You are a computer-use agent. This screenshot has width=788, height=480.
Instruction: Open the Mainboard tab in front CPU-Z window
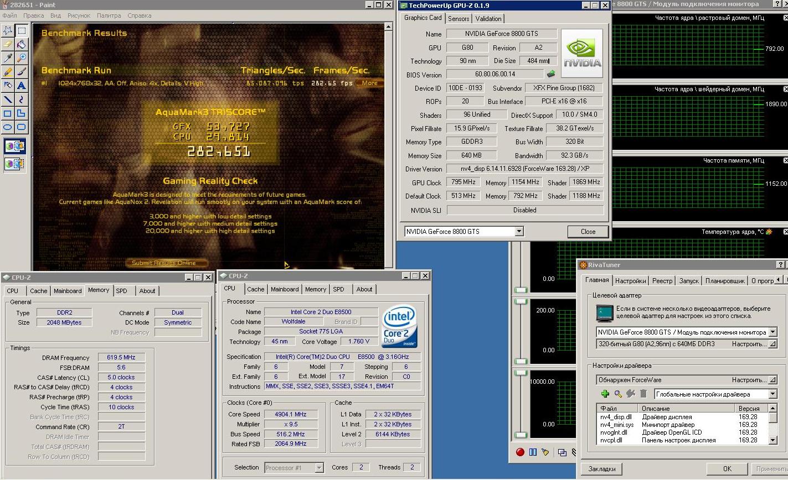click(x=285, y=289)
